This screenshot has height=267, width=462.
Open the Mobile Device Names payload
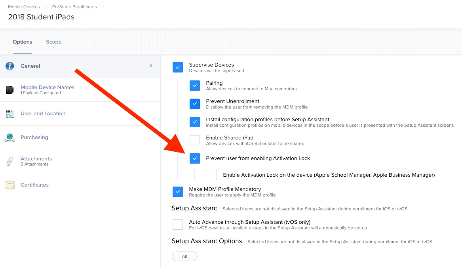(x=80, y=90)
